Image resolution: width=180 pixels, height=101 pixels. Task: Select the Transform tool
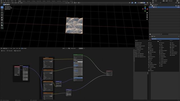[x=2, y=20]
